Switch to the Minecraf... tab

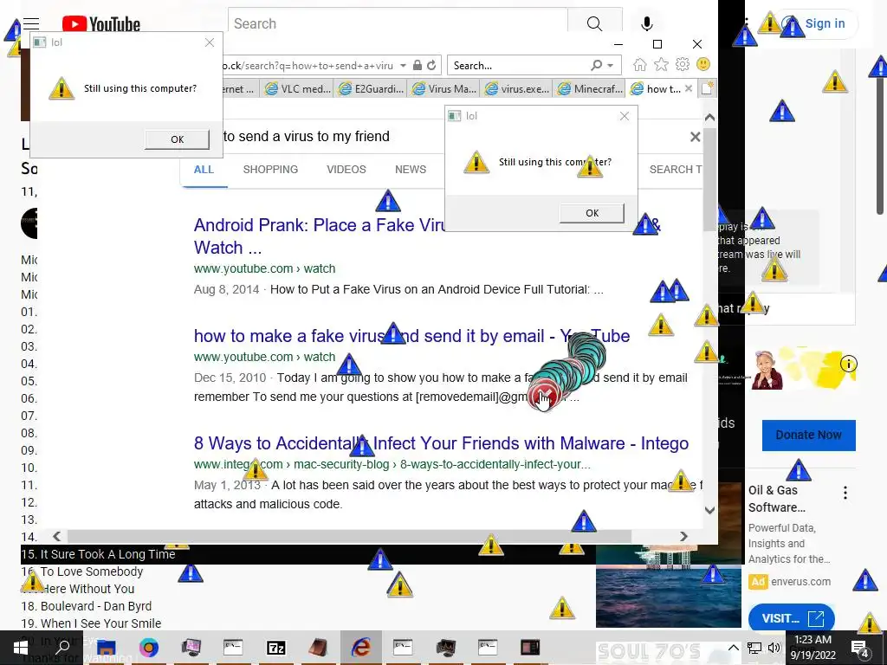click(589, 89)
